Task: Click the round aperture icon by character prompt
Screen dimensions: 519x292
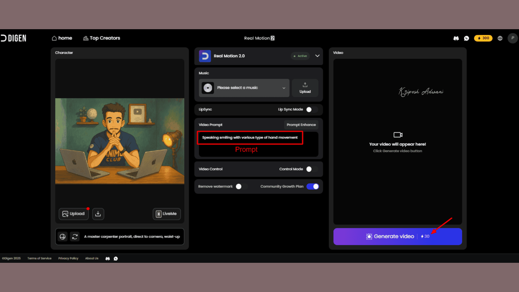Action: click(x=62, y=237)
